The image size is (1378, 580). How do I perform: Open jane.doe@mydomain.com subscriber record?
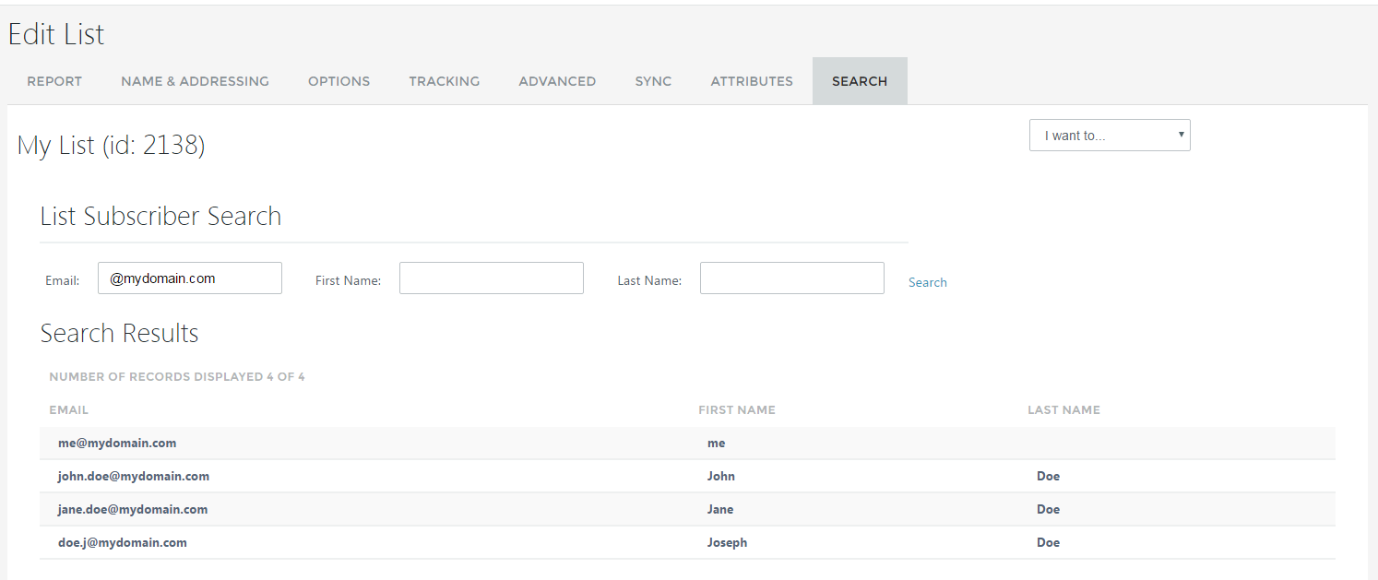click(133, 510)
